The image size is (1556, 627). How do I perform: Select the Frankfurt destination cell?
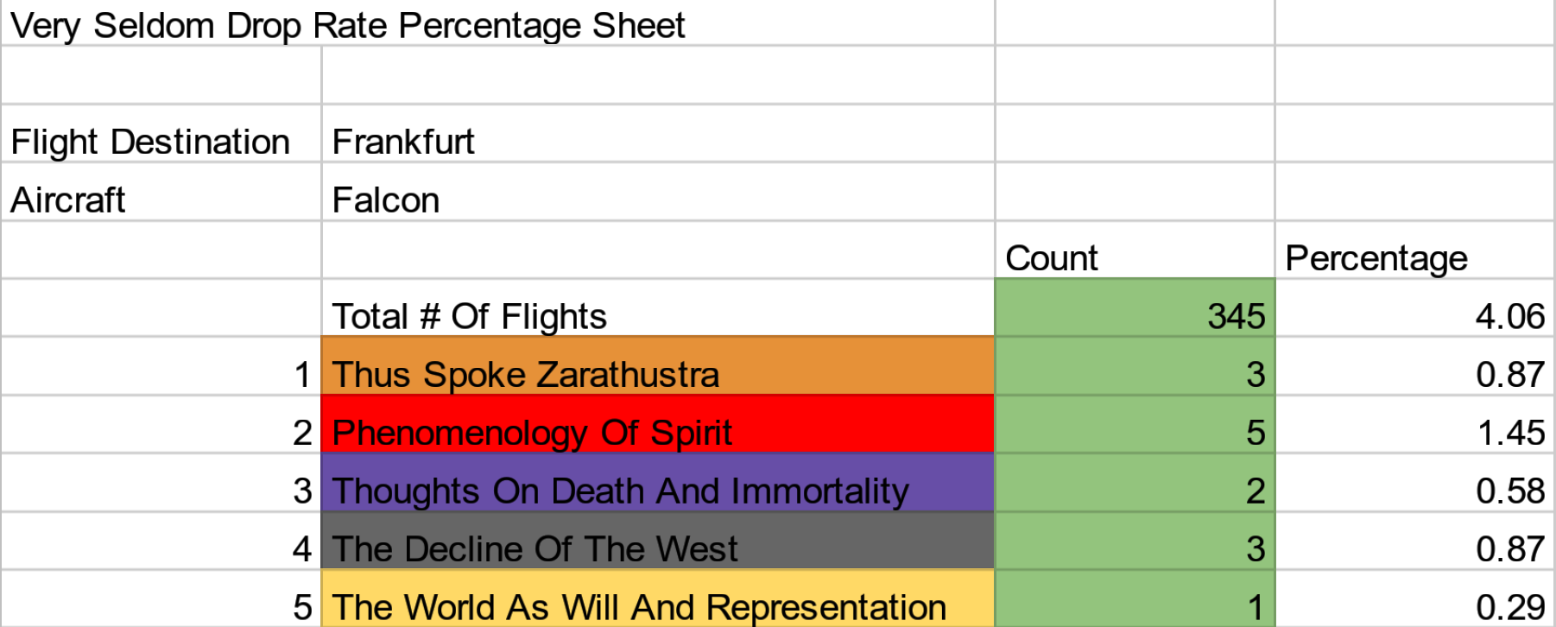coord(656,142)
